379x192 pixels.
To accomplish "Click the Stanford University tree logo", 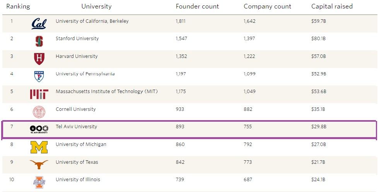I will (x=39, y=41).
